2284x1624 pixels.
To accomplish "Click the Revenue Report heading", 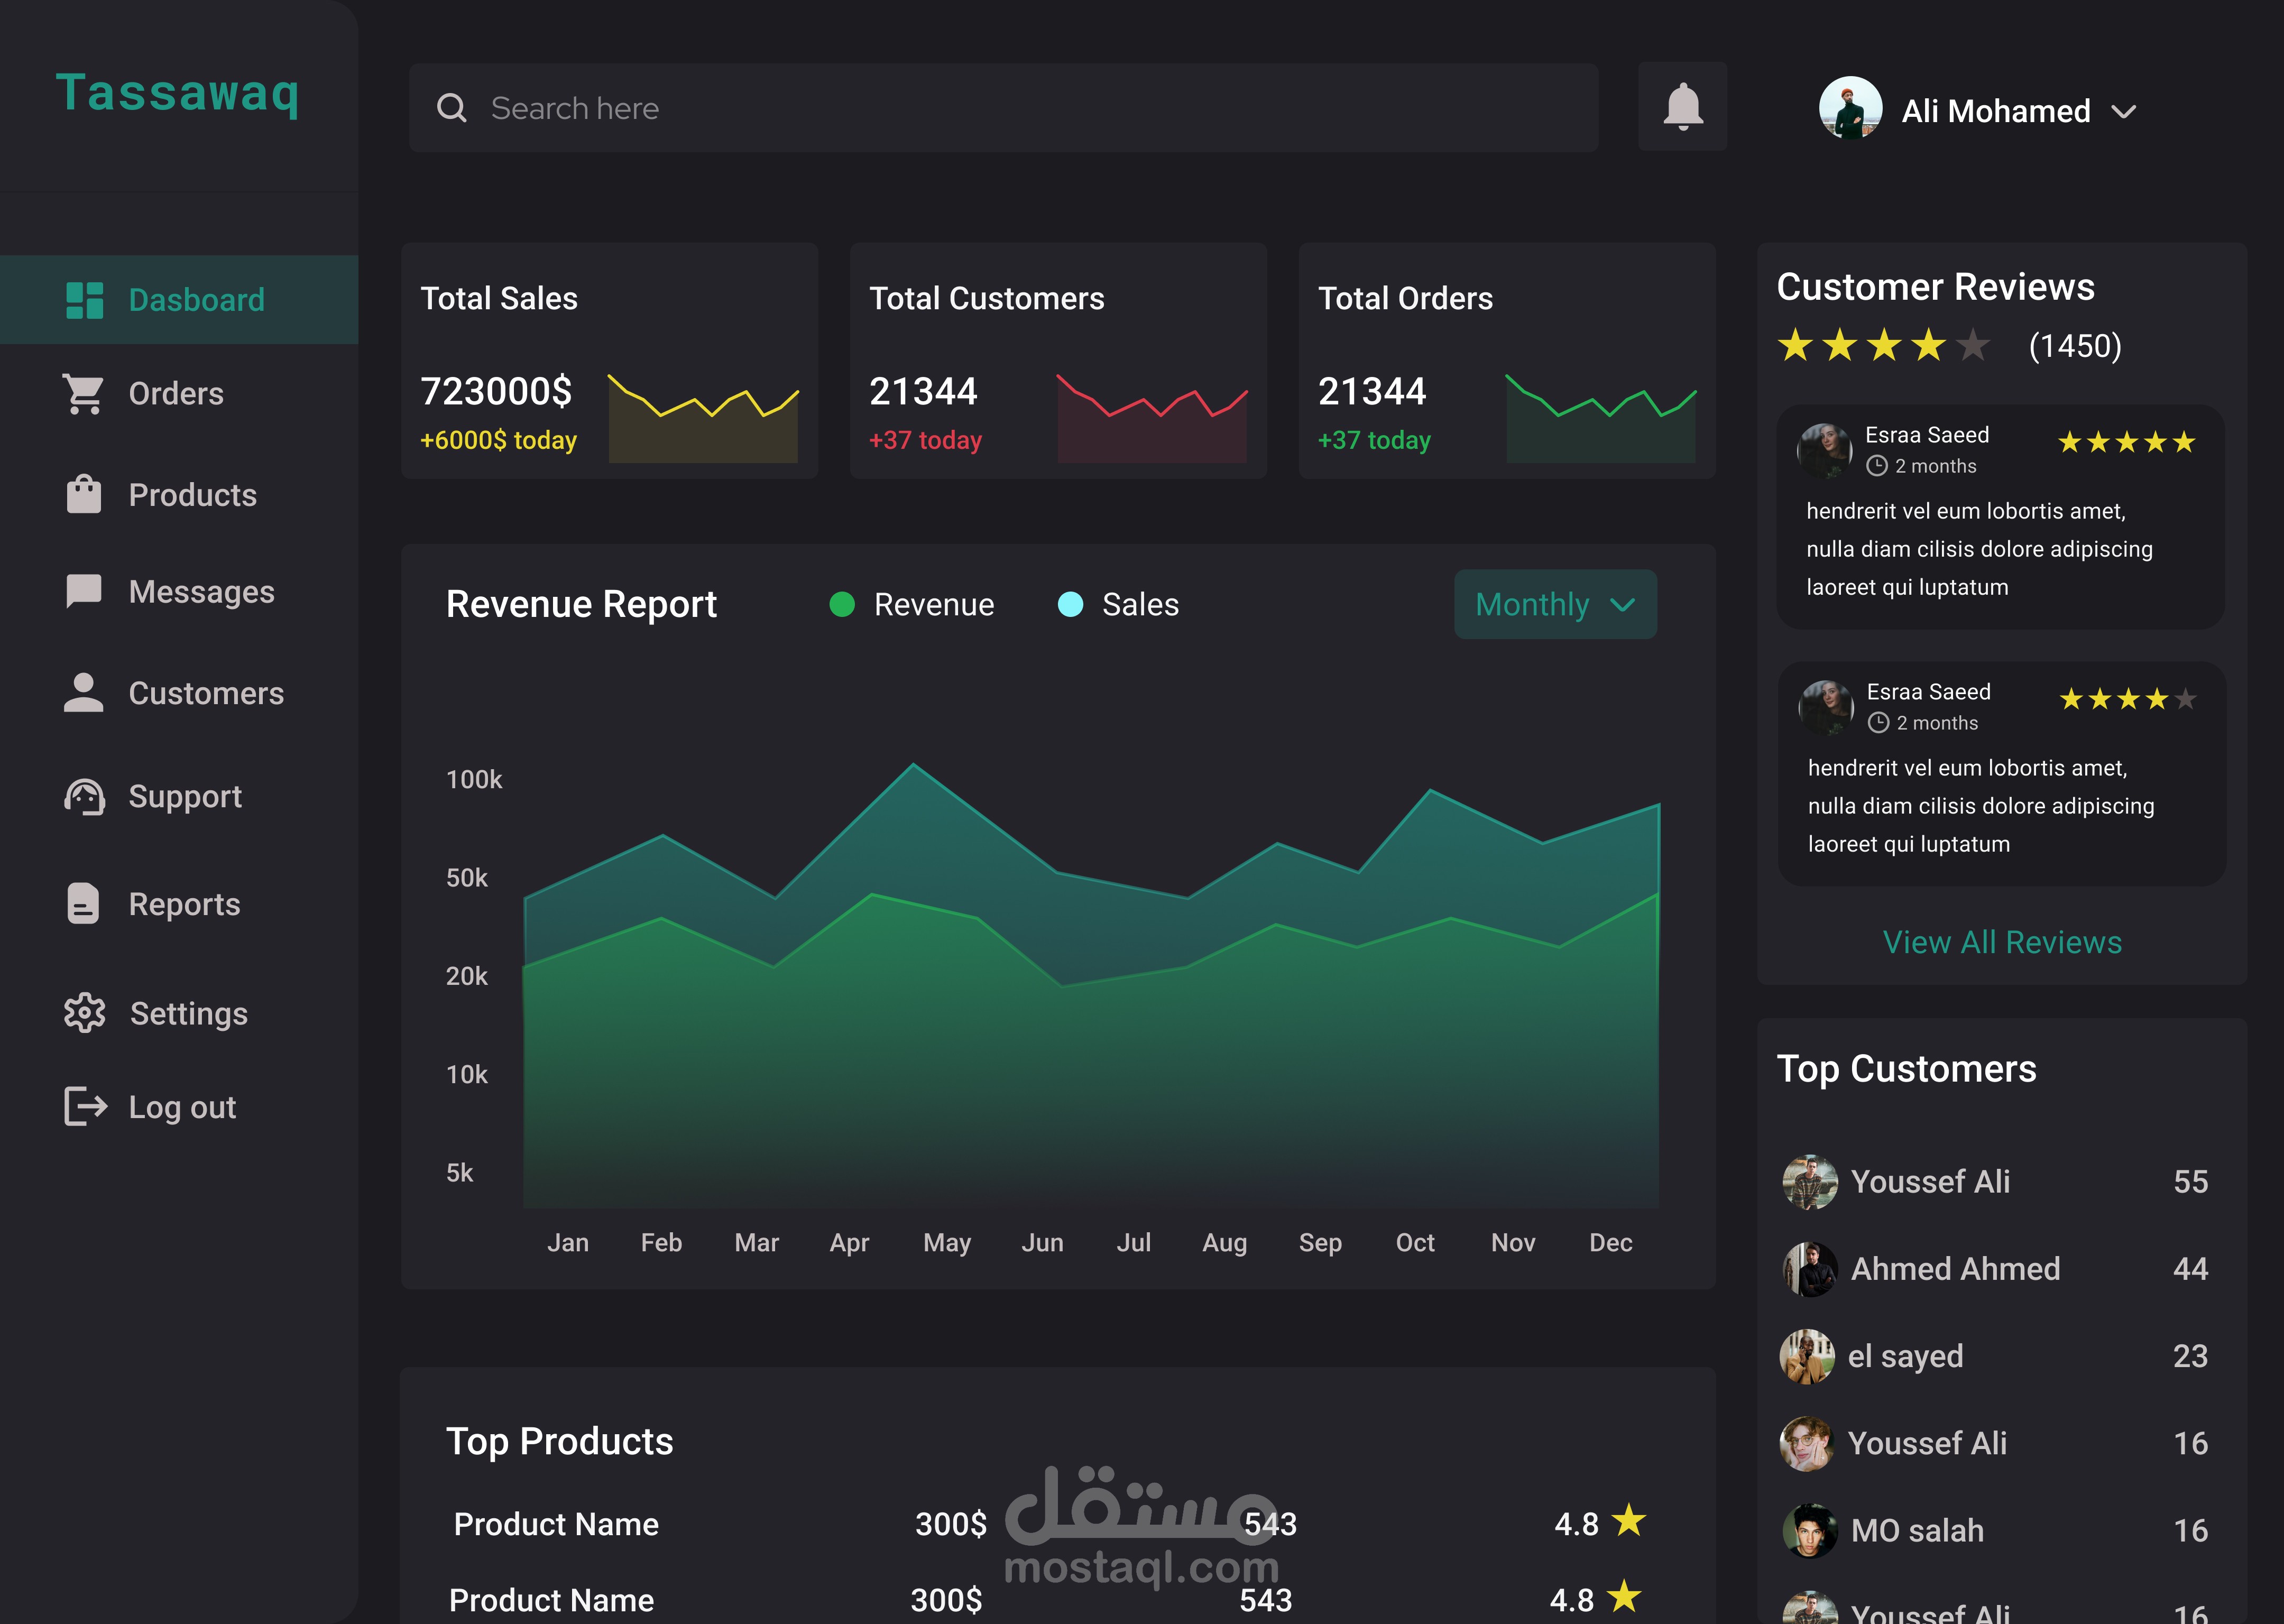I will click(x=581, y=604).
